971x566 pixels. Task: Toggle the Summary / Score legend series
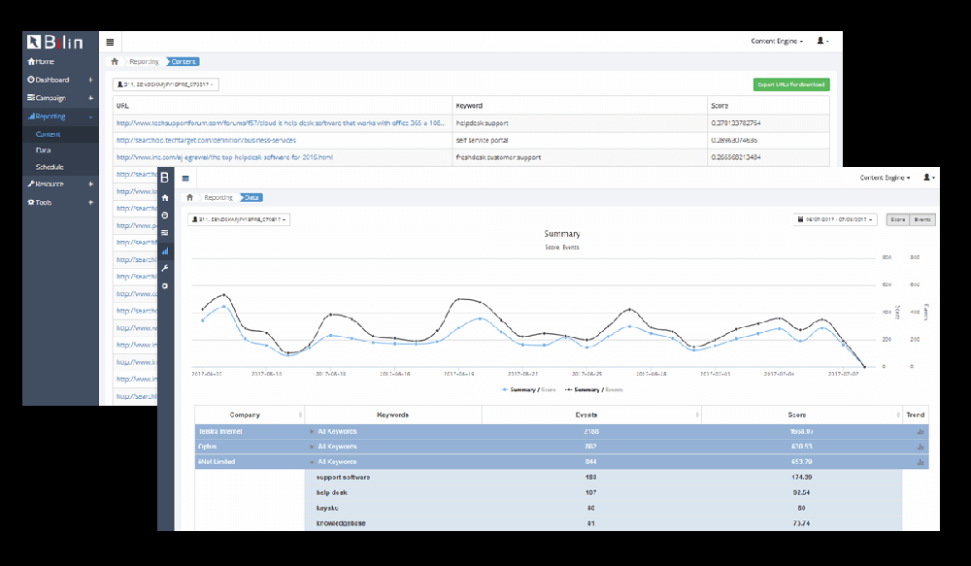[x=528, y=390]
